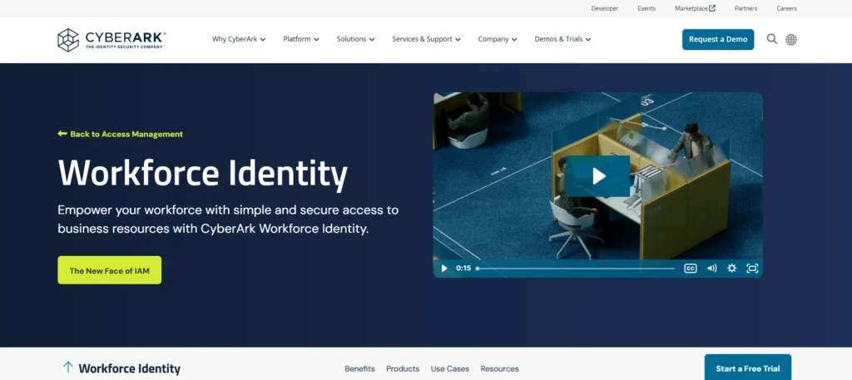Screen dimensions: 852x380
Task: Click the Workforce Identity sticky bar title
Action: pyautogui.click(x=129, y=368)
